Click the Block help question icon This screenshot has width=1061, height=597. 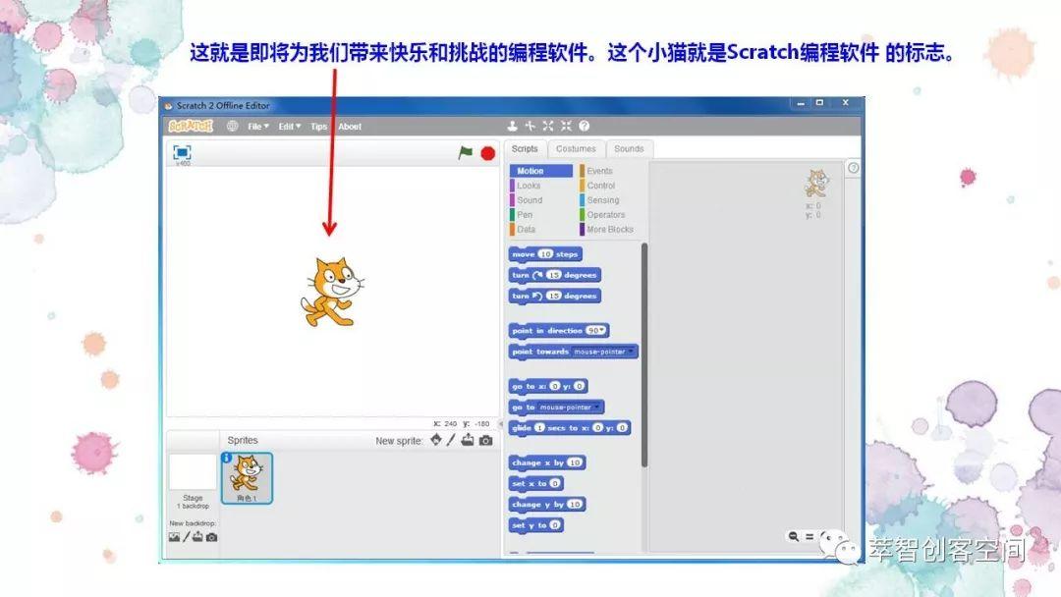click(x=584, y=126)
